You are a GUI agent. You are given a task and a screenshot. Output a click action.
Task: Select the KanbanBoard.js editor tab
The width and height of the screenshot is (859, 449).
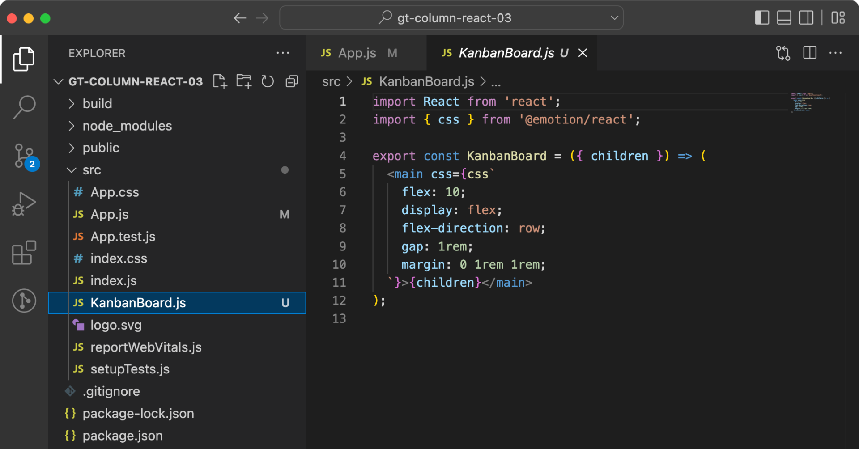pyautogui.click(x=512, y=53)
